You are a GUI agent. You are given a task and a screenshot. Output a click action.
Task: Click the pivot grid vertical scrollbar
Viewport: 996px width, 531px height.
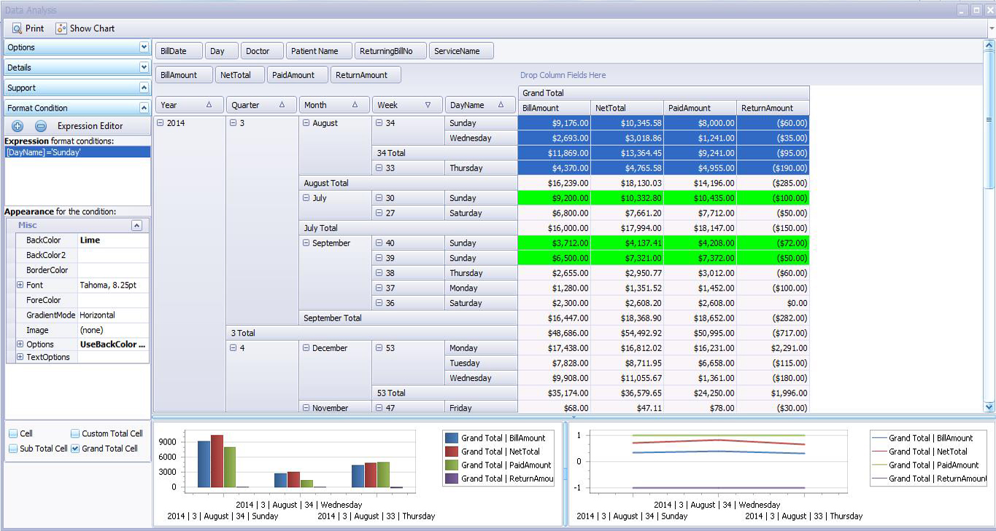click(989, 119)
